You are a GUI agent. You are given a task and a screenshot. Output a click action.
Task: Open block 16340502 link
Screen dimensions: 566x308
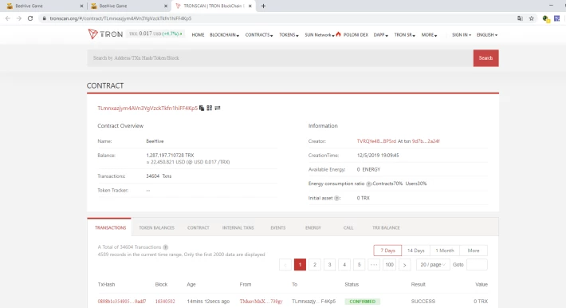click(x=165, y=302)
